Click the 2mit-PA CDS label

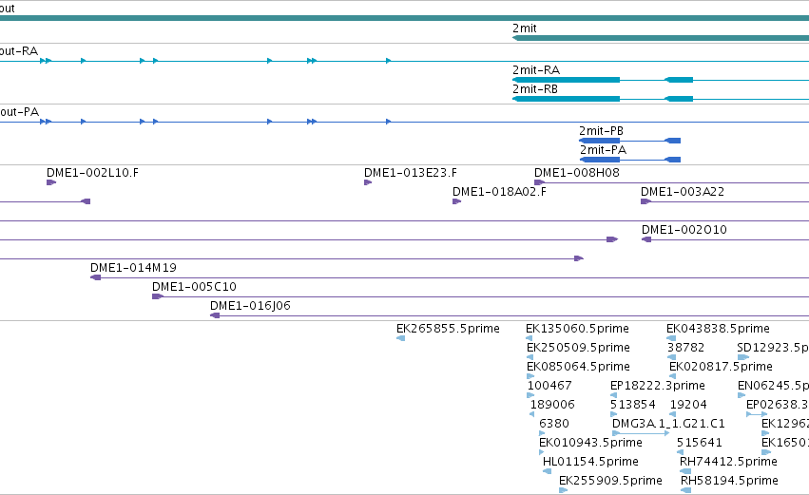[x=603, y=150]
